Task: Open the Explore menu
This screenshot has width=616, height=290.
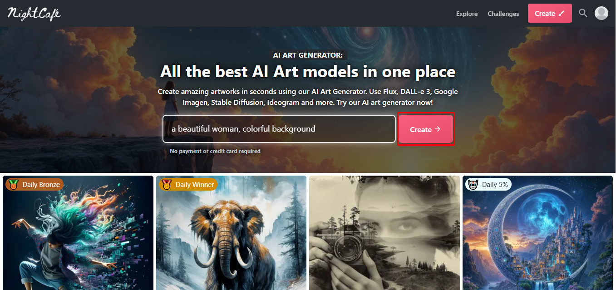Action: pos(467,14)
